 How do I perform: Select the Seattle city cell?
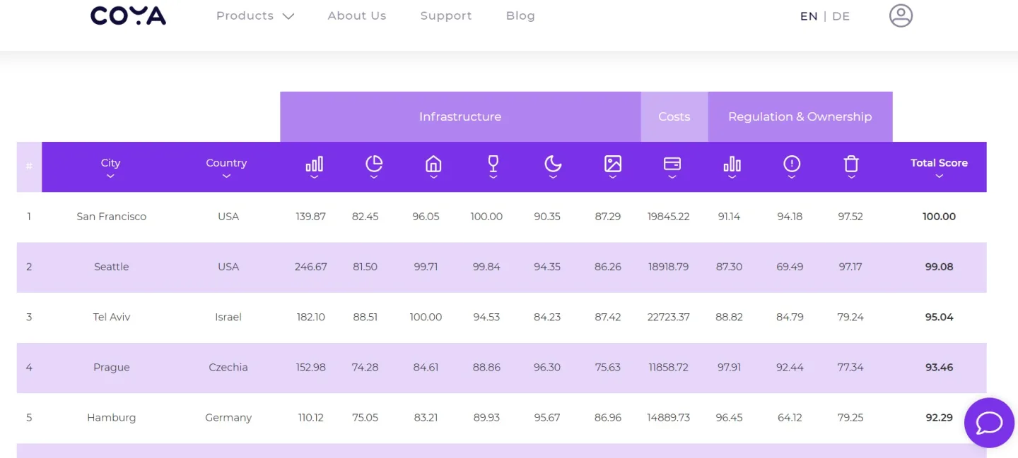[112, 267]
